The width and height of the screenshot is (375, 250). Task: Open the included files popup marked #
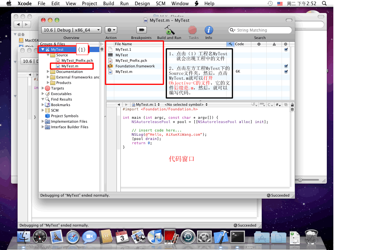[278, 104]
